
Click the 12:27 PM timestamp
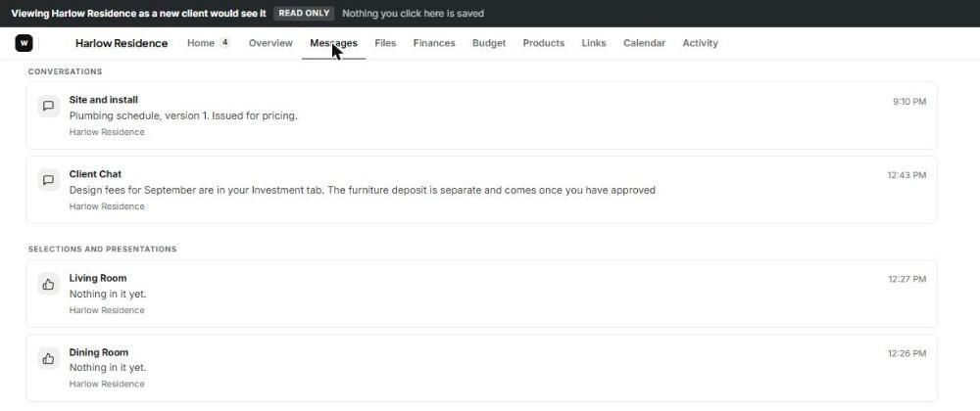pyautogui.click(x=906, y=280)
